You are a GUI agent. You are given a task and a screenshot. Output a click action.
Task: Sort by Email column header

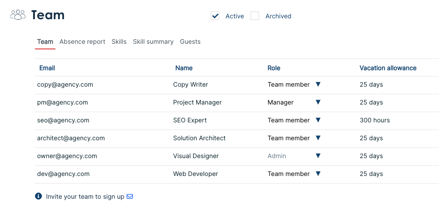pos(47,68)
